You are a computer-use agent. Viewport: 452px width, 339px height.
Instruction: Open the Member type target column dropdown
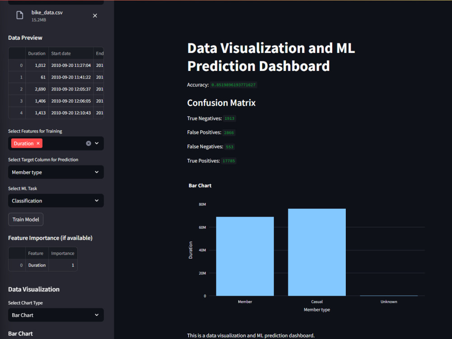point(56,172)
